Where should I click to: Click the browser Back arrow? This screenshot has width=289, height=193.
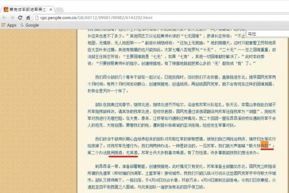(x=5, y=17)
